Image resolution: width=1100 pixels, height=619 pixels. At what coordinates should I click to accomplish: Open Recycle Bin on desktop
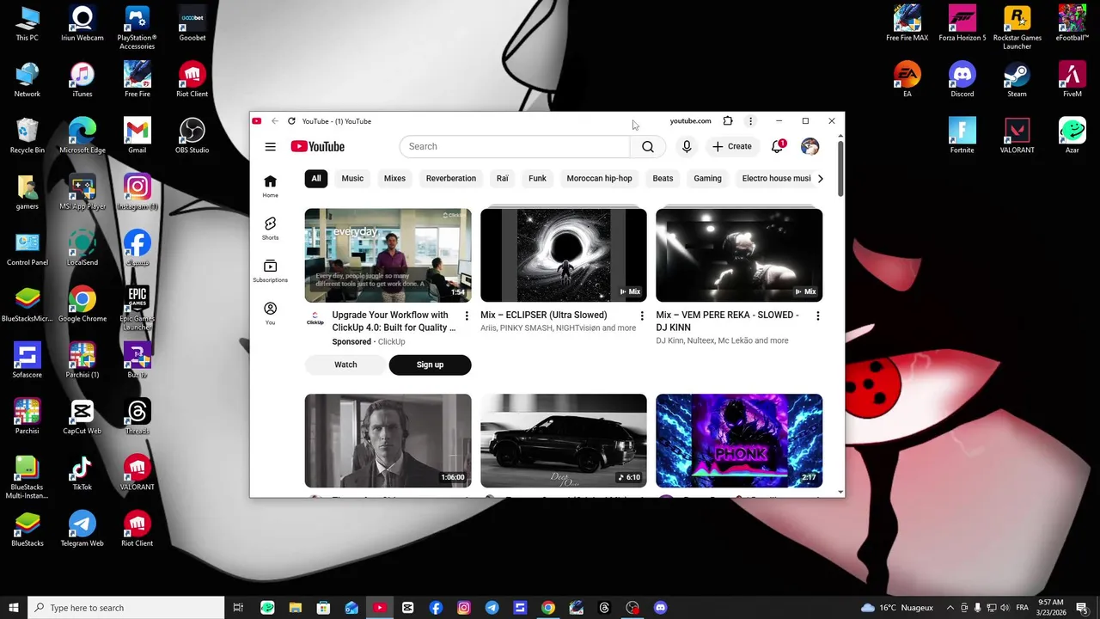click(27, 136)
